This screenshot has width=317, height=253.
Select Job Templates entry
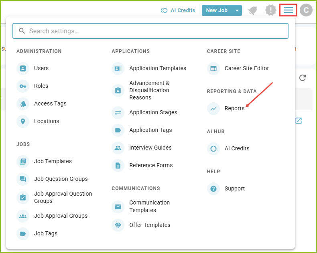point(53,161)
